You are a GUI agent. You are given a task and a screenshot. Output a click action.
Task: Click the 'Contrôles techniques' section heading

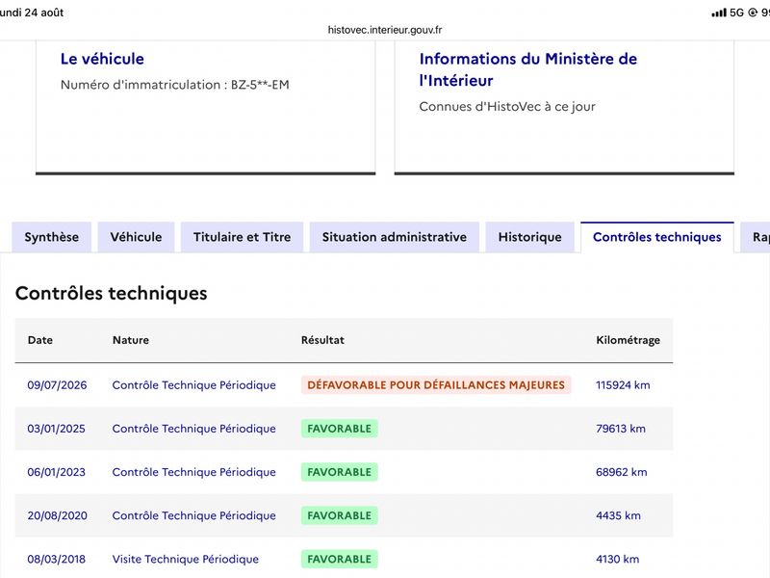tap(112, 294)
